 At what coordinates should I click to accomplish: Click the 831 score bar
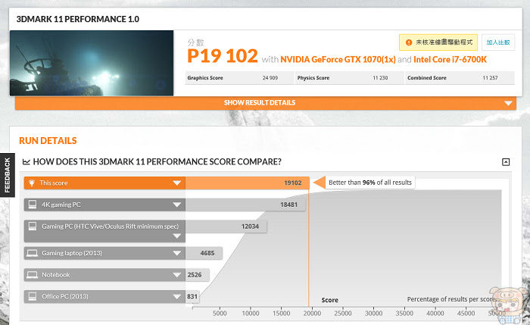tap(192, 297)
